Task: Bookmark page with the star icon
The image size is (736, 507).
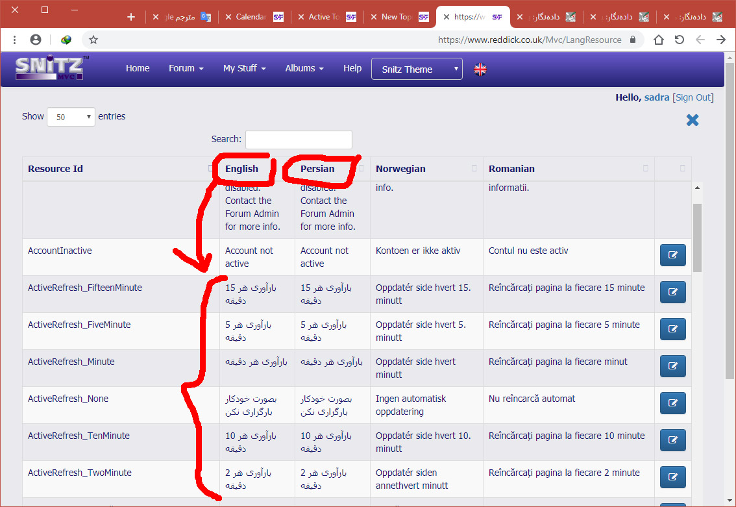Action: (x=93, y=40)
